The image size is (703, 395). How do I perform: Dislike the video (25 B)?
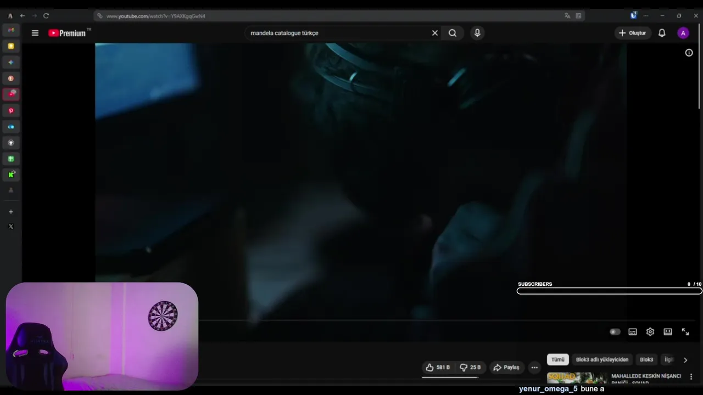pos(470,368)
